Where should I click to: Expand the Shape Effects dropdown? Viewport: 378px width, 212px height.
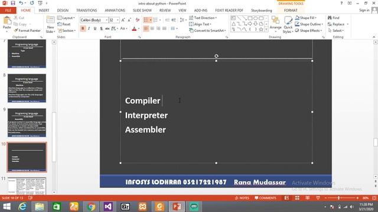(308, 31)
